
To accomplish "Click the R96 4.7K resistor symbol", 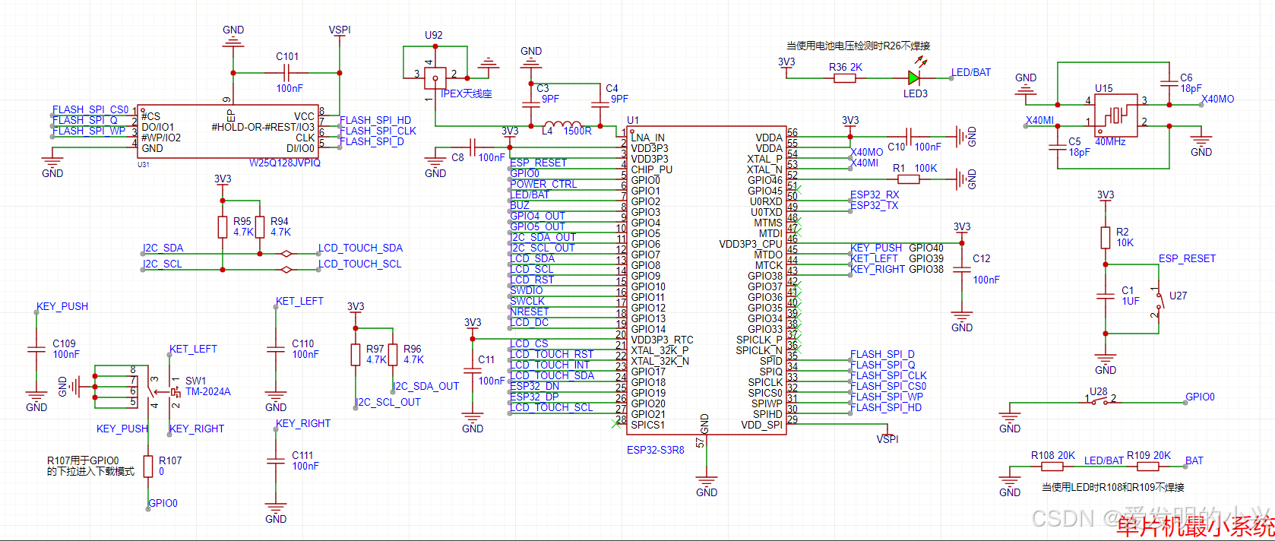I will click(393, 354).
